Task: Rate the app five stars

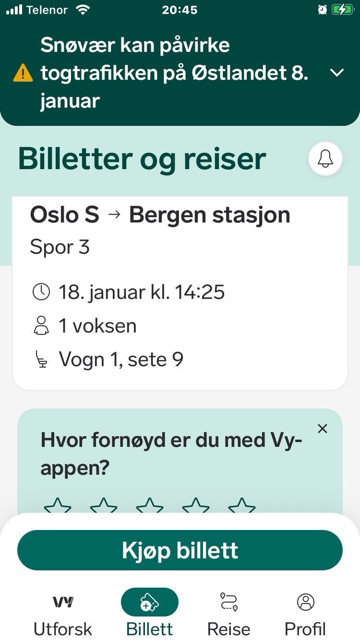Action: (x=242, y=506)
